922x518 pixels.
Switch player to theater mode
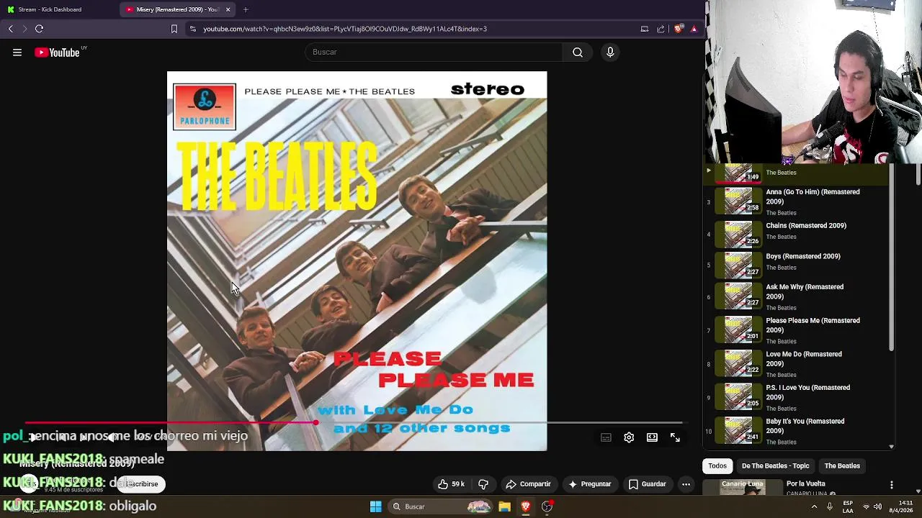click(x=652, y=437)
